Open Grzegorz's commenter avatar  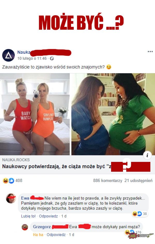pos(25,227)
